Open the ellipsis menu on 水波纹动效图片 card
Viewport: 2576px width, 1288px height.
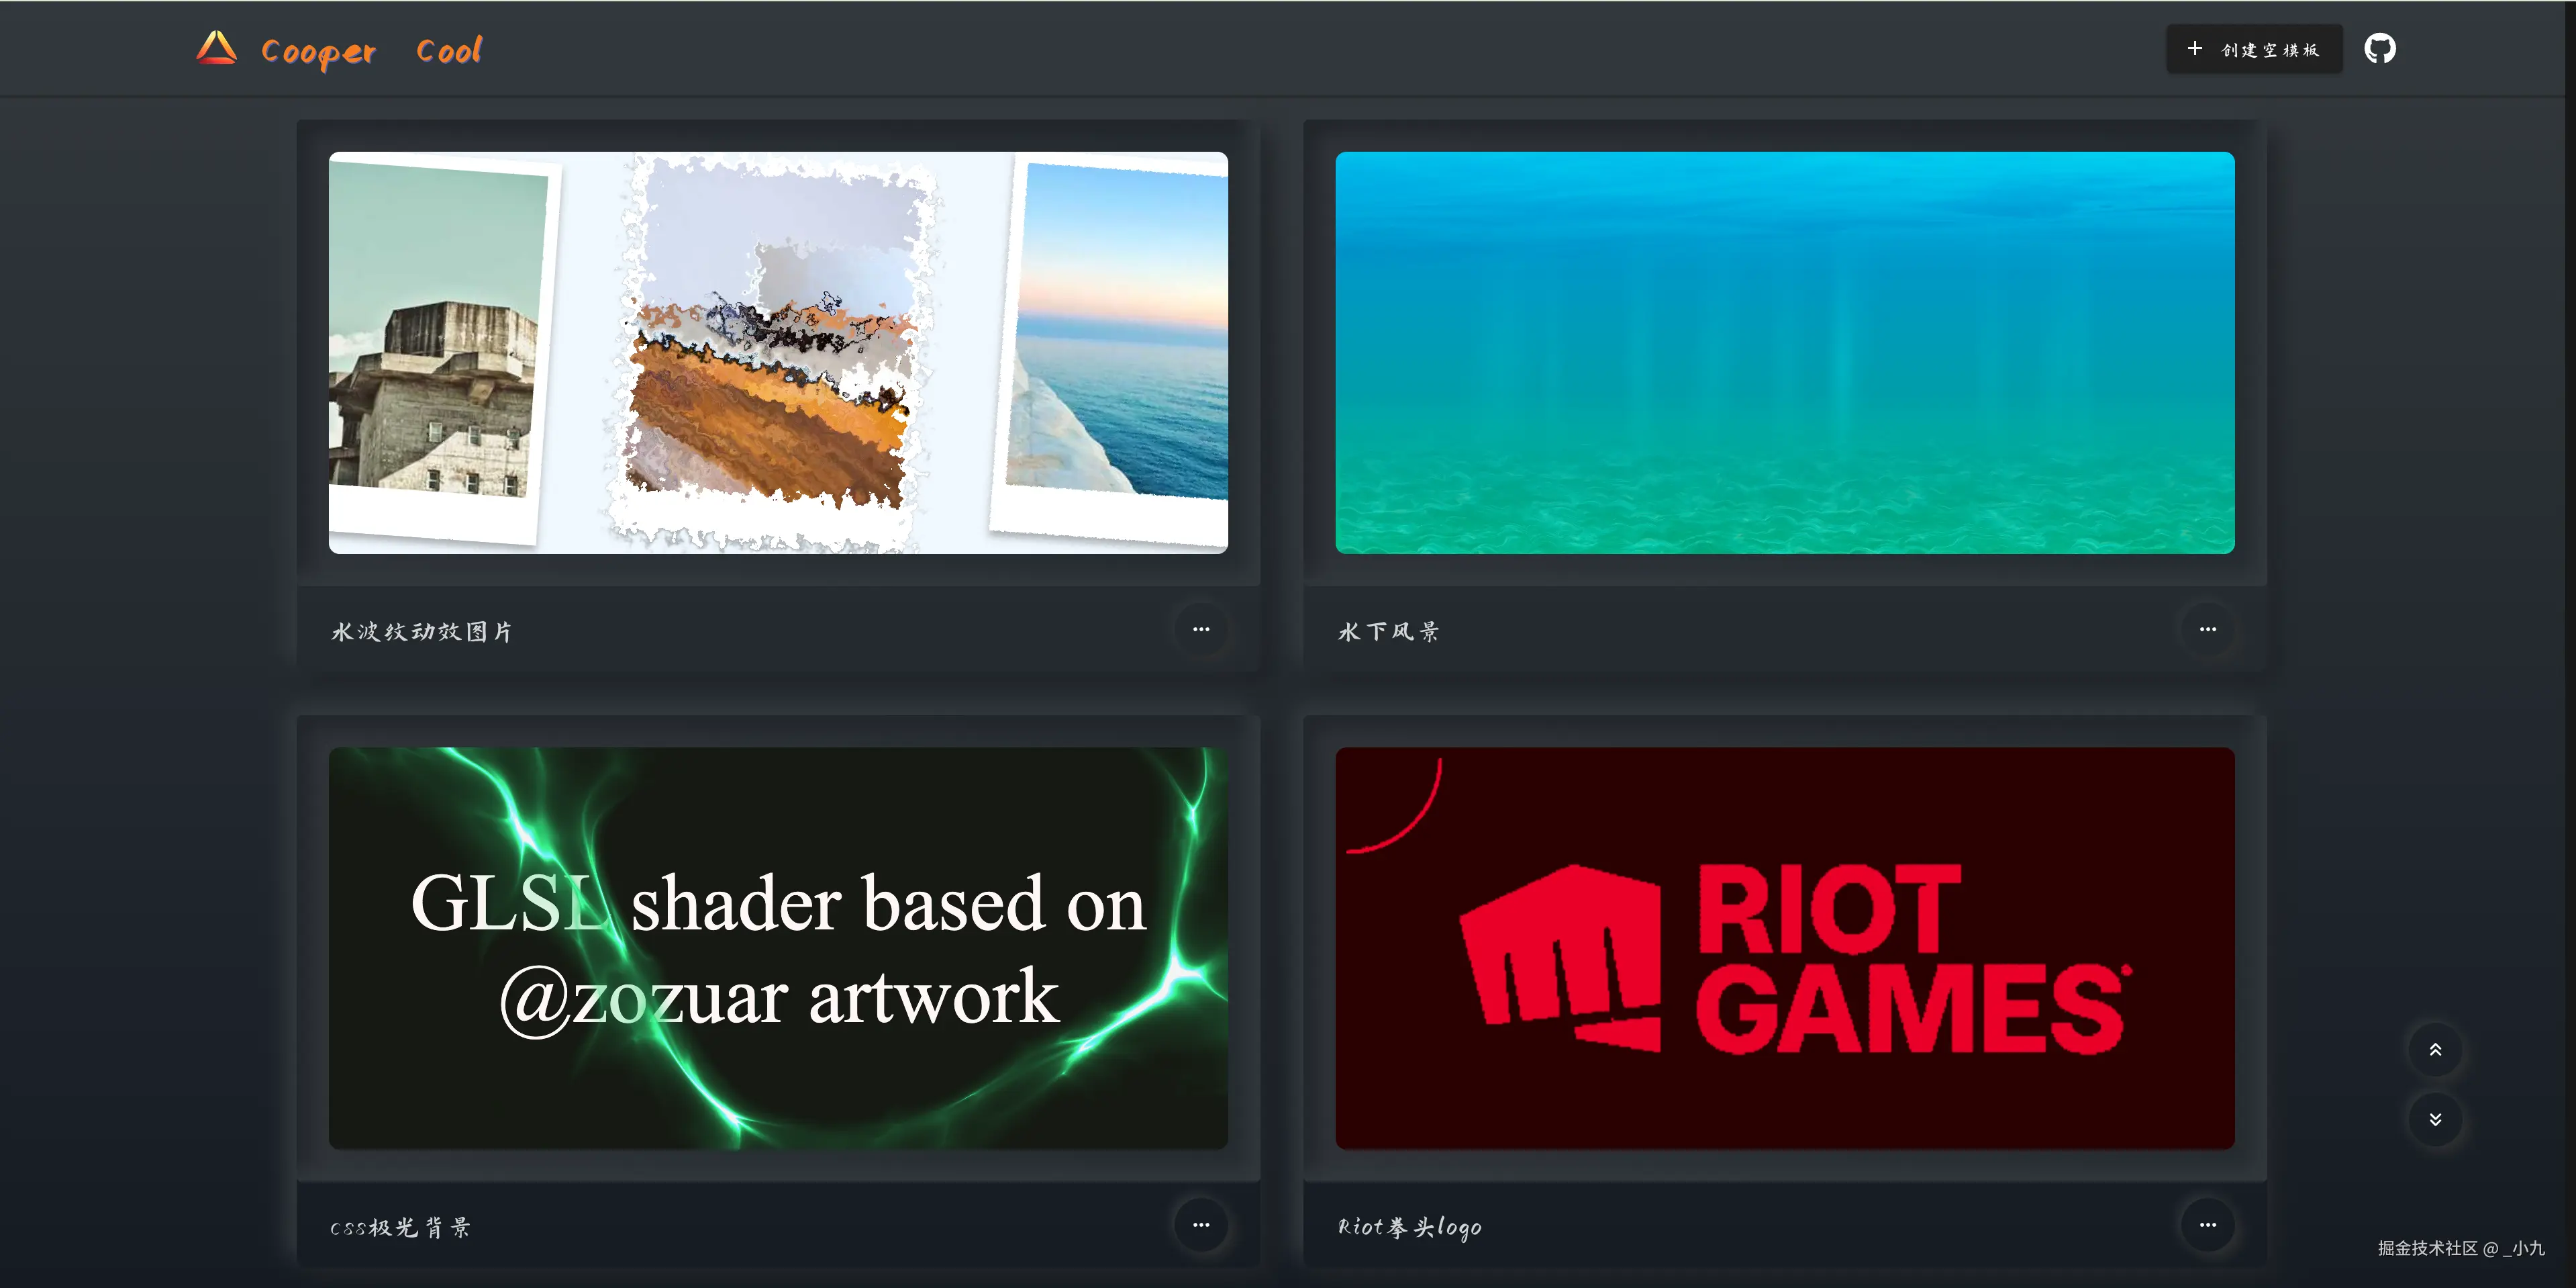coord(1202,629)
